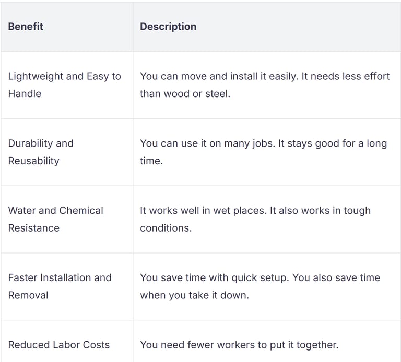Click the word "Chemical" in the Benefit column

[81, 211]
